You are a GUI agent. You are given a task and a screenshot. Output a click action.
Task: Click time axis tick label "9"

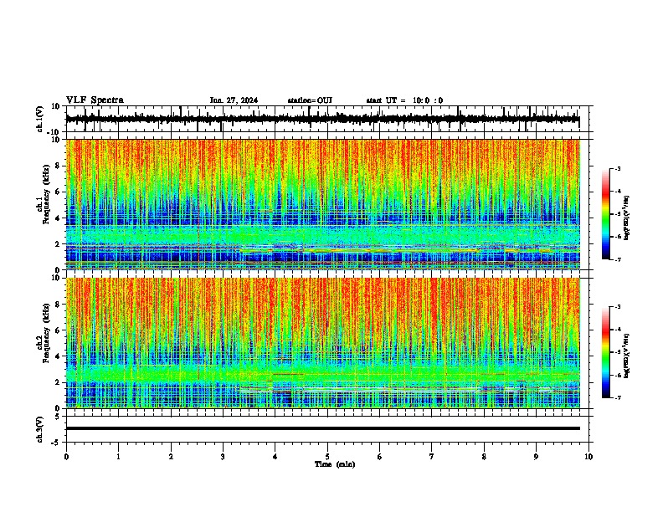click(x=536, y=457)
